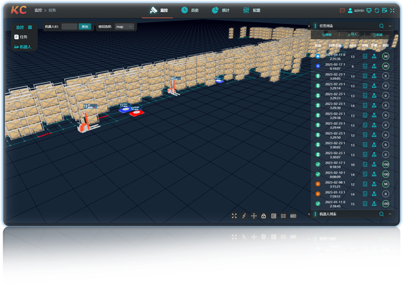
Task: Click the 查询 query button
Action: coord(84,27)
